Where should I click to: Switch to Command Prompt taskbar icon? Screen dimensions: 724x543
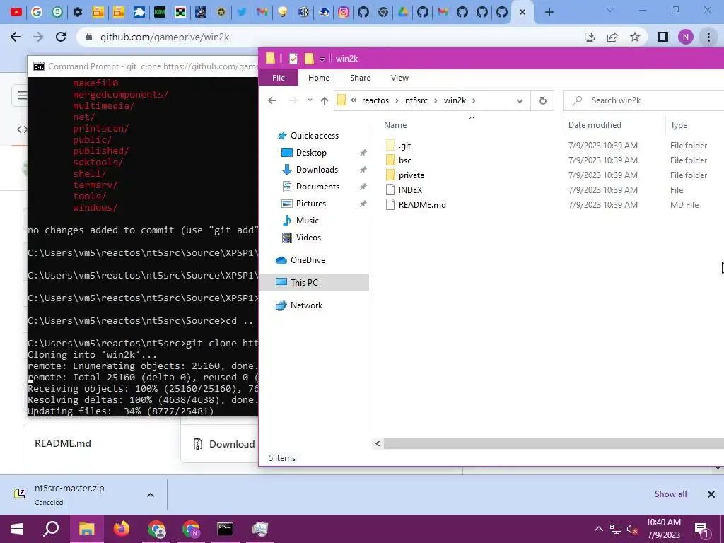[x=225, y=529]
